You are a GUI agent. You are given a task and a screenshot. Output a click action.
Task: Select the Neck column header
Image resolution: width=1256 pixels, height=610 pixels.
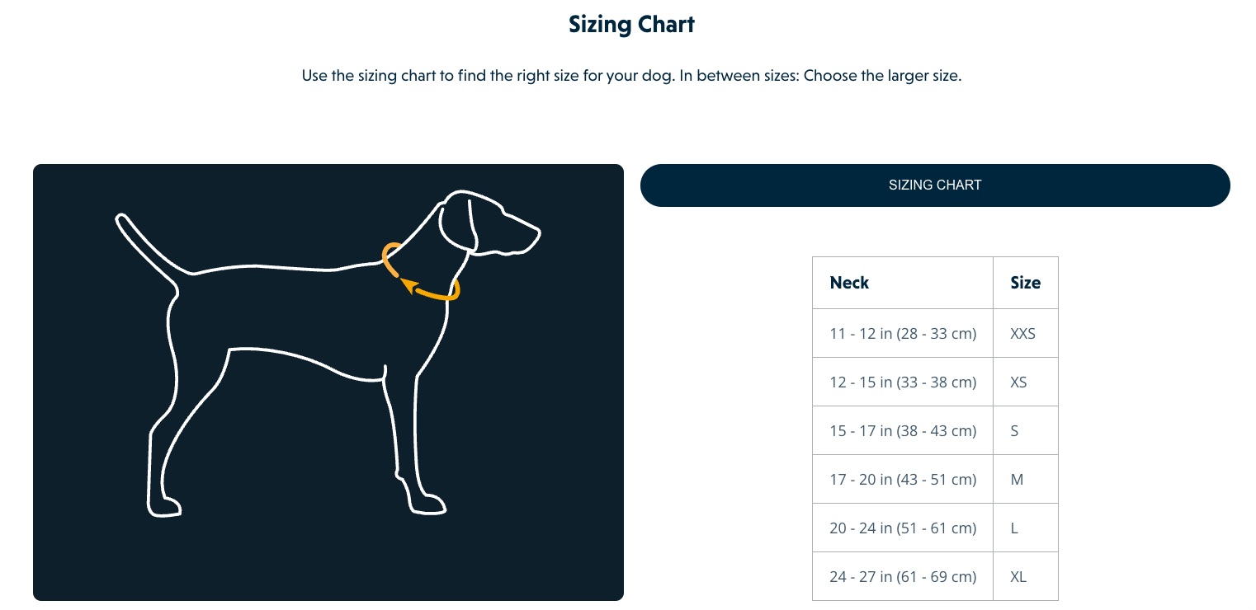point(849,283)
